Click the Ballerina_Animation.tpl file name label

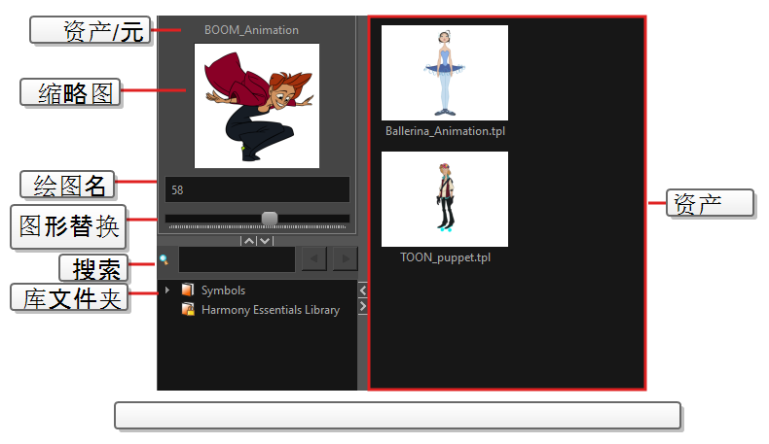click(x=445, y=131)
